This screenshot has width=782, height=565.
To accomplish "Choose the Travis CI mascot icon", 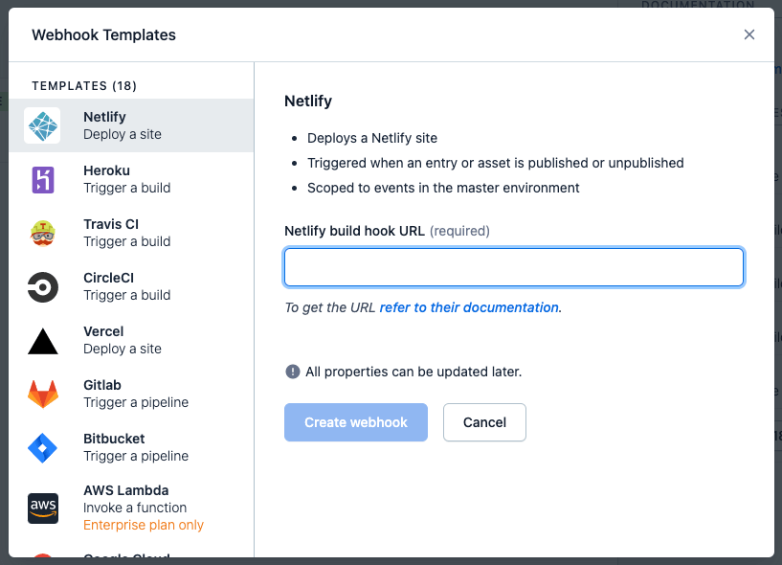I will click(43, 233).
